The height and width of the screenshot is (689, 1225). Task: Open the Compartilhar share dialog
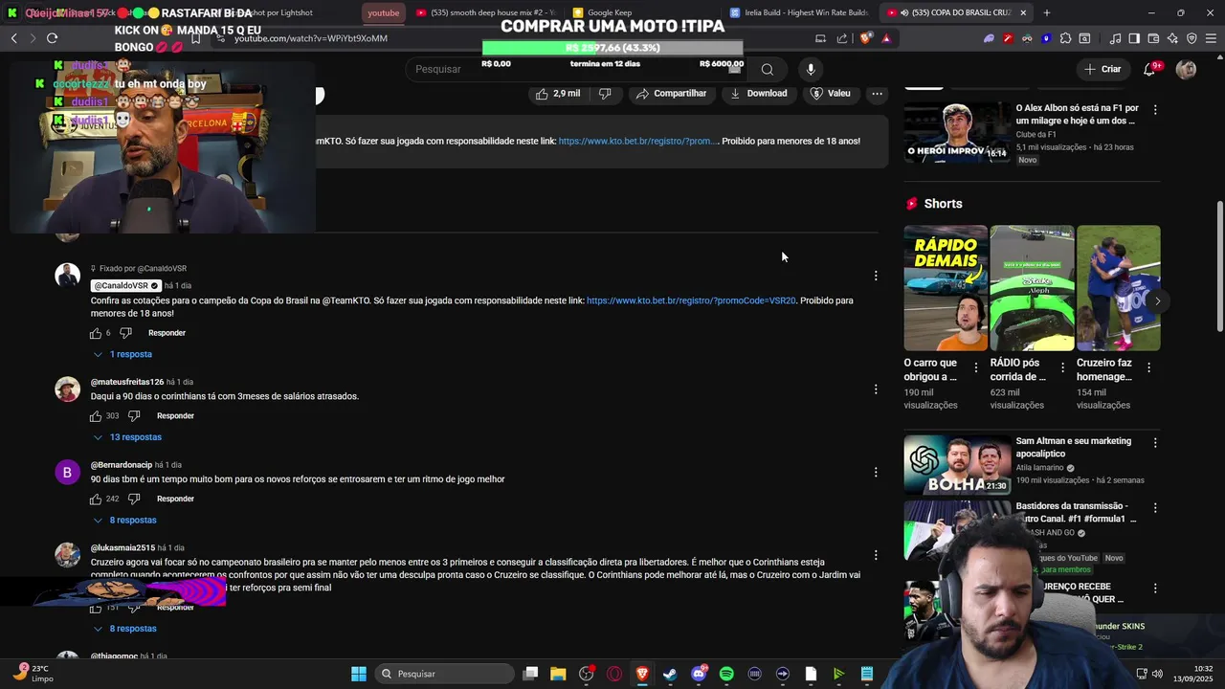pyautogui.click(x=671, y=93)
